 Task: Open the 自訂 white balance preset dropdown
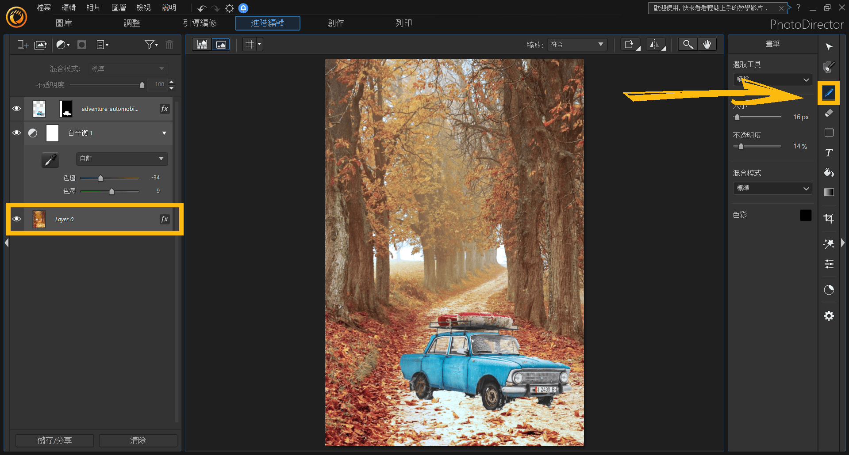pyautogui.click(x=122, y=159)
